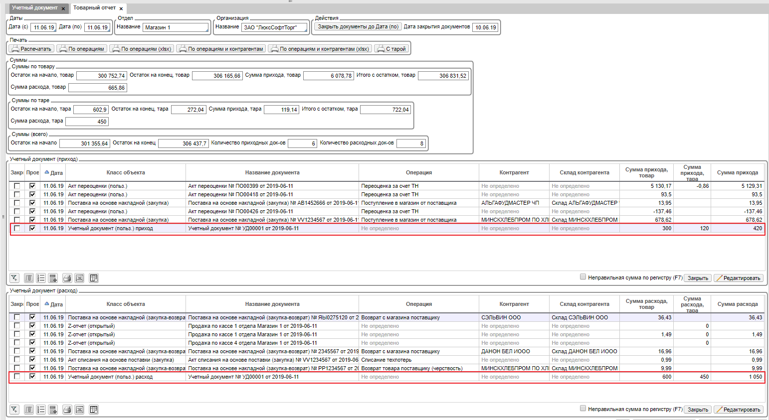Enable 'Неправильная сумма по регистру' checkbox for incoming table

pyautogui.click(x=583, y=277)
